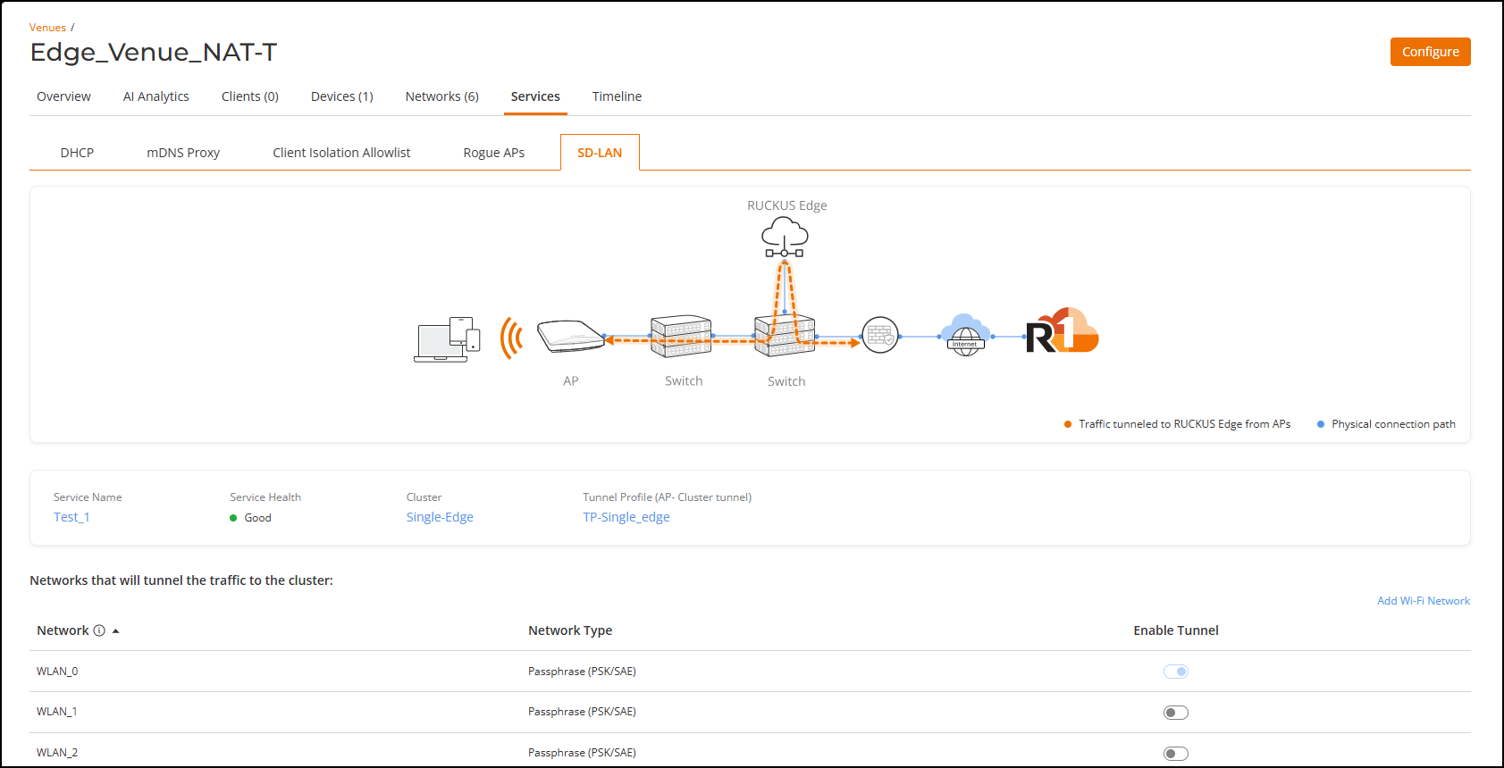This screenshot has height=768, width=1504.
Task: Go to Venues breadcrumb
Action: 47,28
